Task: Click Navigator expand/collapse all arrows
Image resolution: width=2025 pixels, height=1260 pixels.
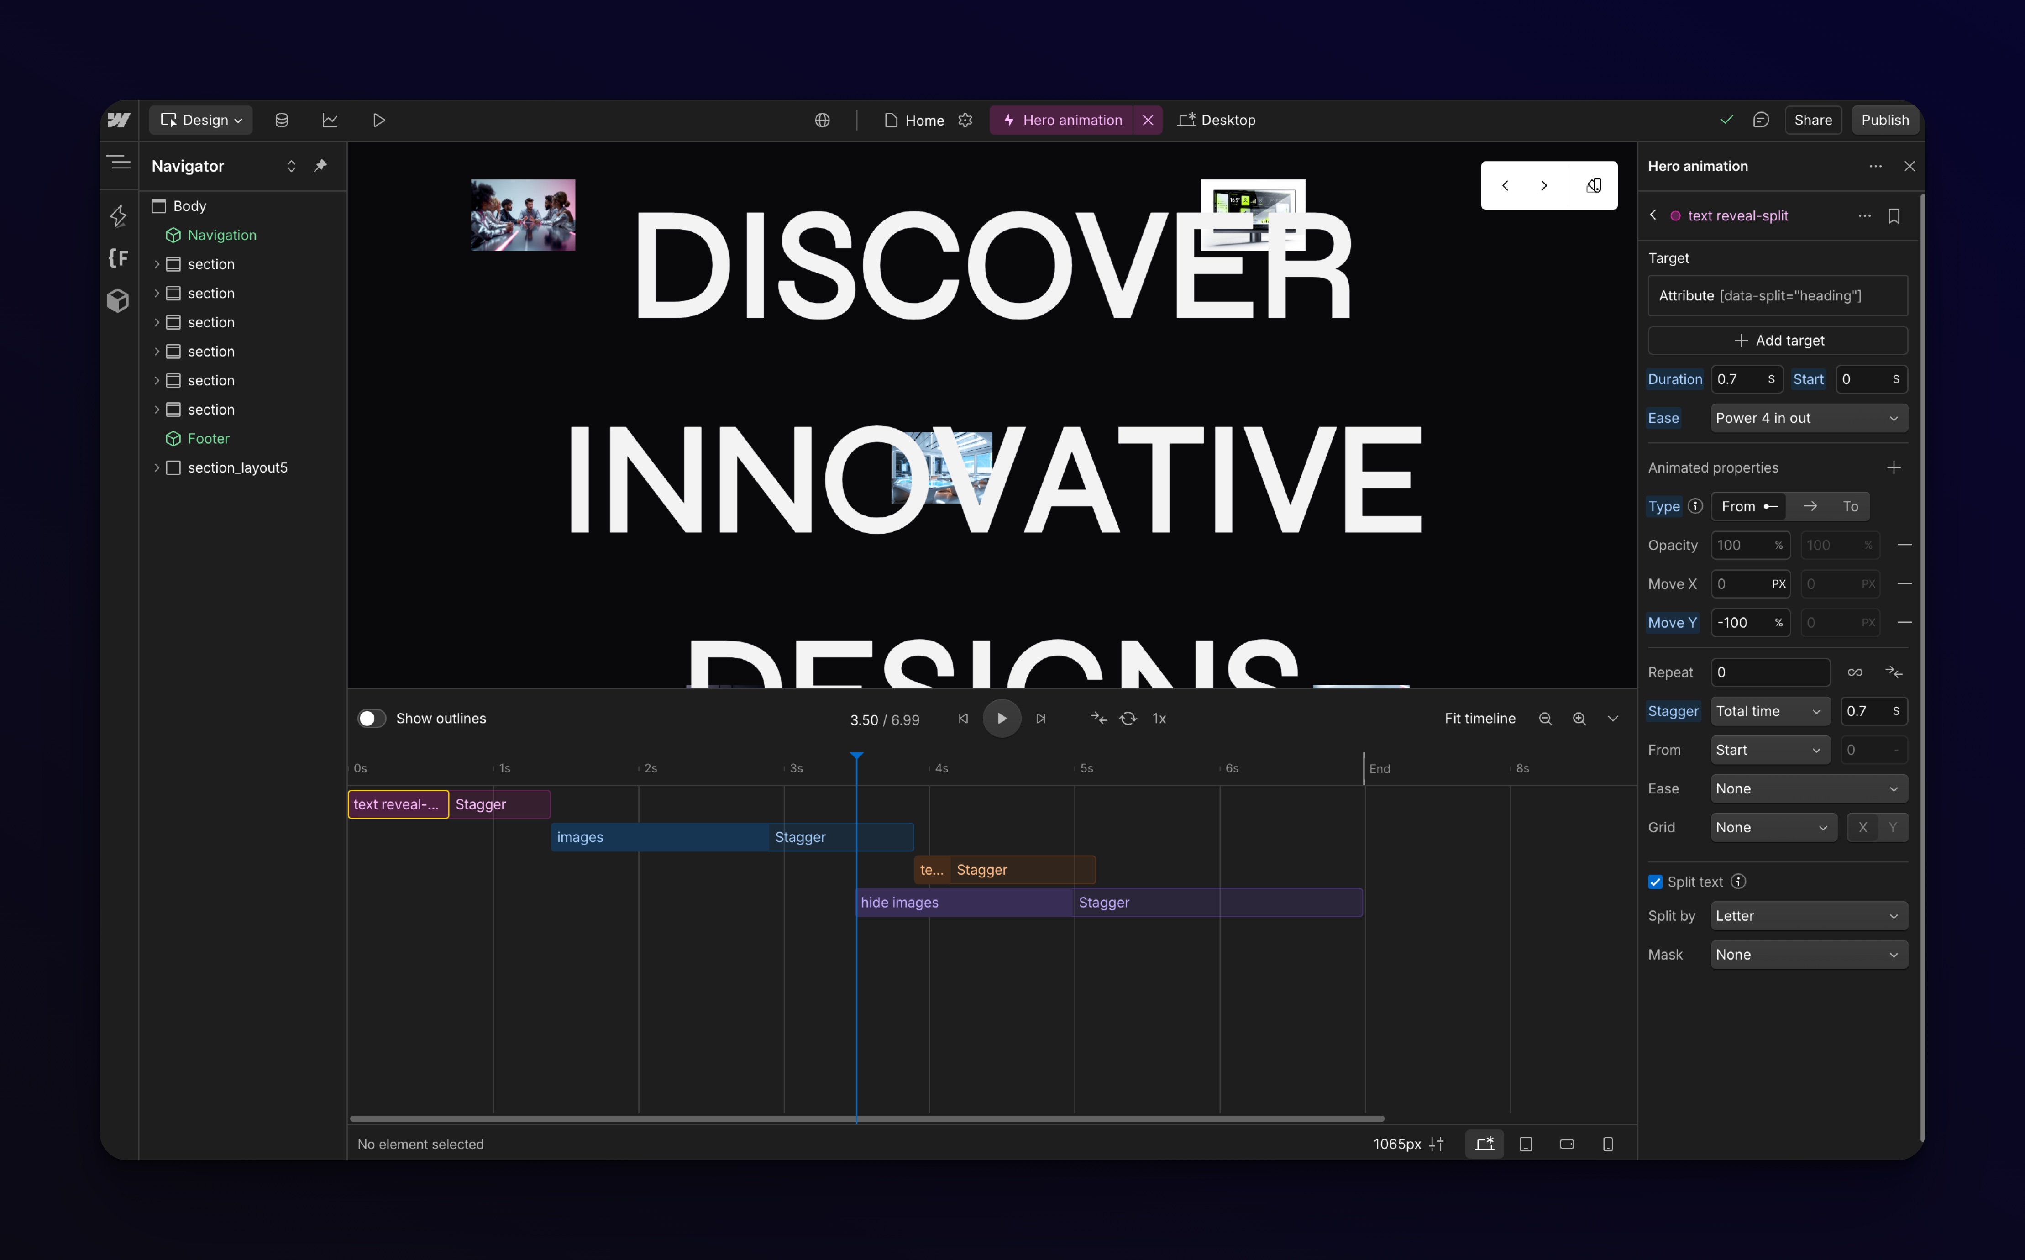Action: [x=291, y=166]
